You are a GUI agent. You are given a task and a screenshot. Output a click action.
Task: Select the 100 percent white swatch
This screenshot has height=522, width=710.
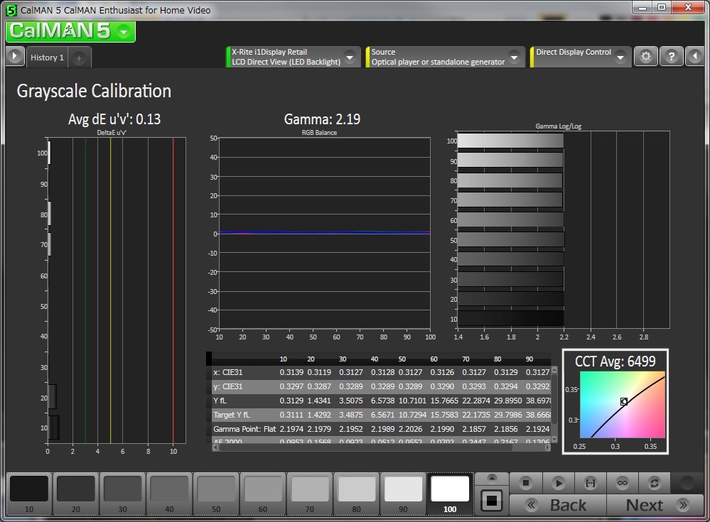[450, 493]
